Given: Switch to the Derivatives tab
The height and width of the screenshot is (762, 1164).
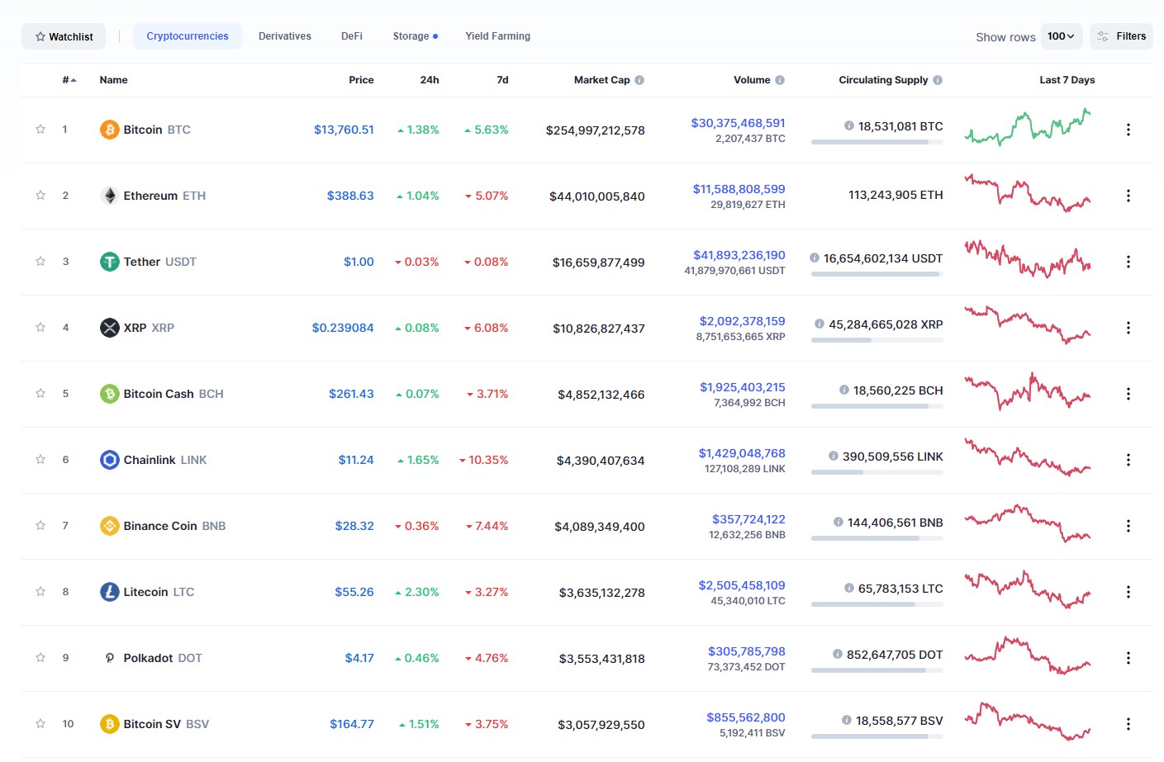Looking at the screenshot, I should click(x=285, y=36).
